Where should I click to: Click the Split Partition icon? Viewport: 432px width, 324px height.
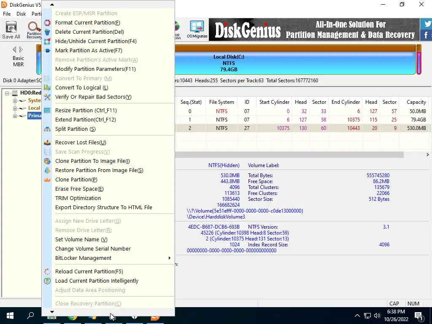tap(47, 129)
